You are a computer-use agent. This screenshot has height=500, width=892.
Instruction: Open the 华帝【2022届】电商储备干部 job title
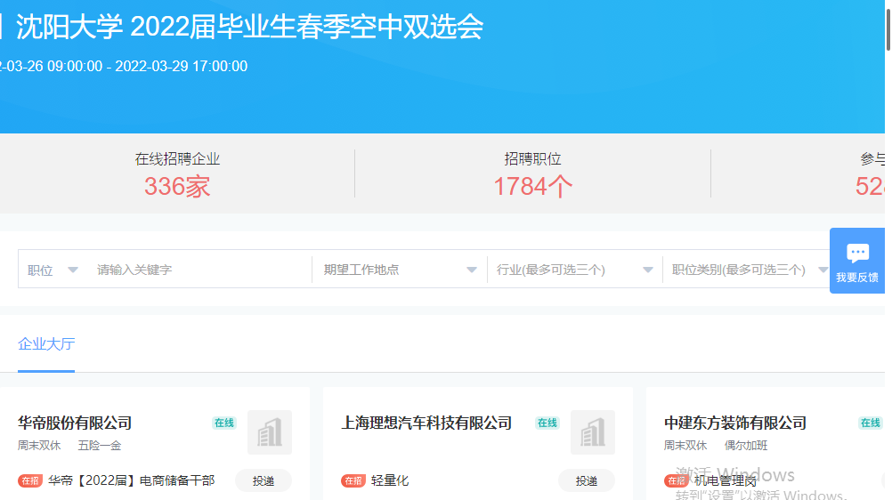132,481
